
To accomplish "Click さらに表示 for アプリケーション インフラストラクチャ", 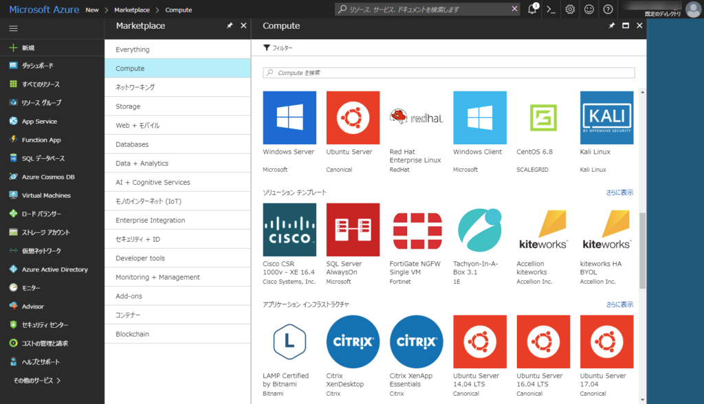I will [619, 304].
